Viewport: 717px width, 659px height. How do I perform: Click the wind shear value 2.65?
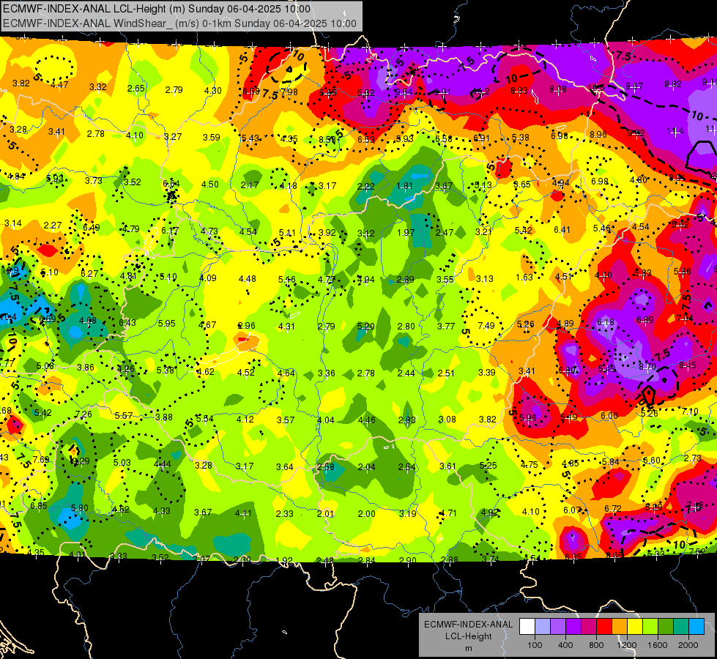tap(135, 89)
